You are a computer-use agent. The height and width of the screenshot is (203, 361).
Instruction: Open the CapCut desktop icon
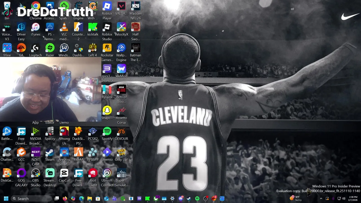tap(64, 175)
